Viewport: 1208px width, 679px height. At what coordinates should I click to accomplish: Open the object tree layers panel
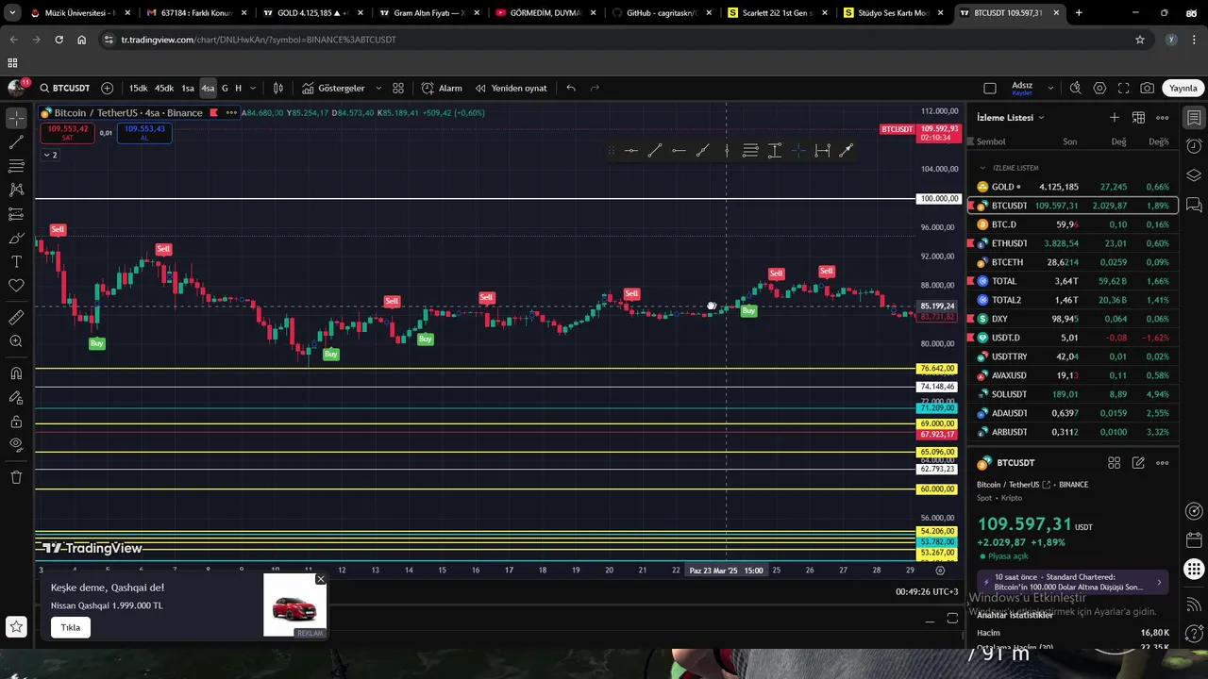[1194, 175]
